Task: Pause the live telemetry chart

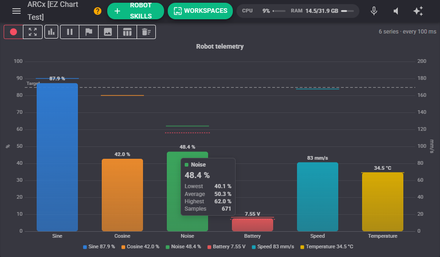Action: tap(70, 32)
